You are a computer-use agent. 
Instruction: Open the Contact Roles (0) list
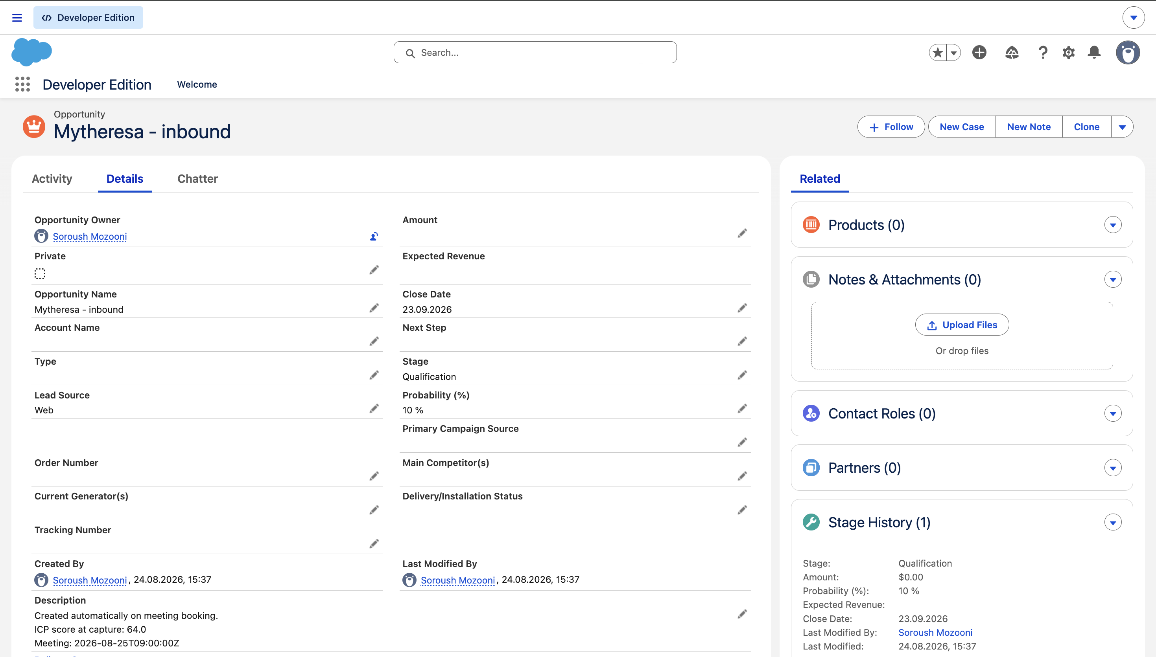[881, 413]
